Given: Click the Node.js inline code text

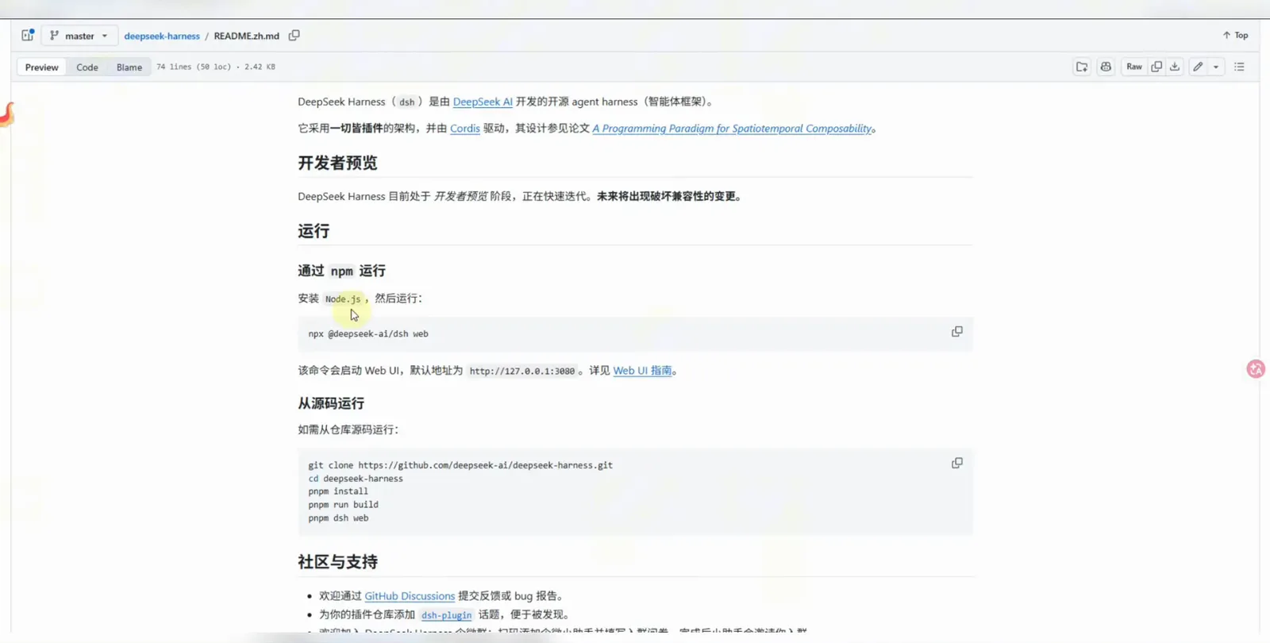Looking at the screenshot, I should point(343,299).
